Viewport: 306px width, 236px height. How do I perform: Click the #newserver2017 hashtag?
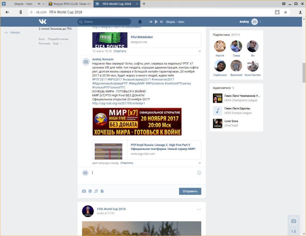163,80
